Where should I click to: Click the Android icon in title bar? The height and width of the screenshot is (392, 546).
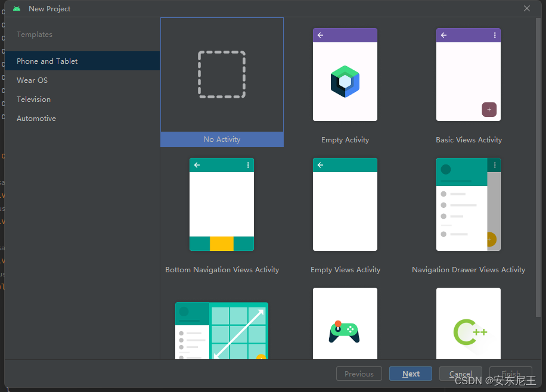click(17, 9)
